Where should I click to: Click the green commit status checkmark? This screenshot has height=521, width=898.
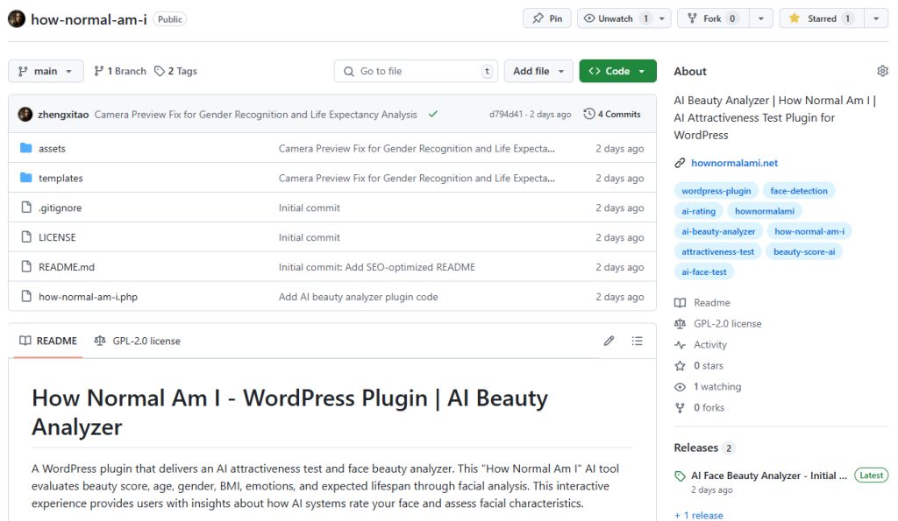pos(433,114)
